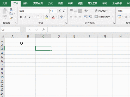Open number format dropdown 常规
Screen dimensions: 130x97
tap(123, 11)
